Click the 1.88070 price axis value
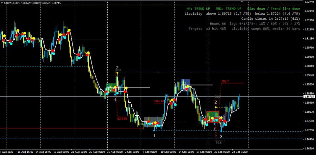The width and height of the screenshot is (316, 155). coord(309,112)
